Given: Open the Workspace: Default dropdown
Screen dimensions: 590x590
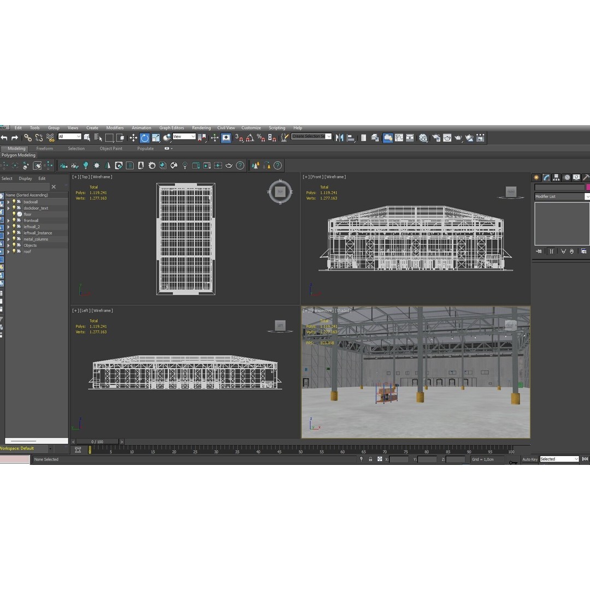Looking at the screenshot, I should (x=49, y=448).
